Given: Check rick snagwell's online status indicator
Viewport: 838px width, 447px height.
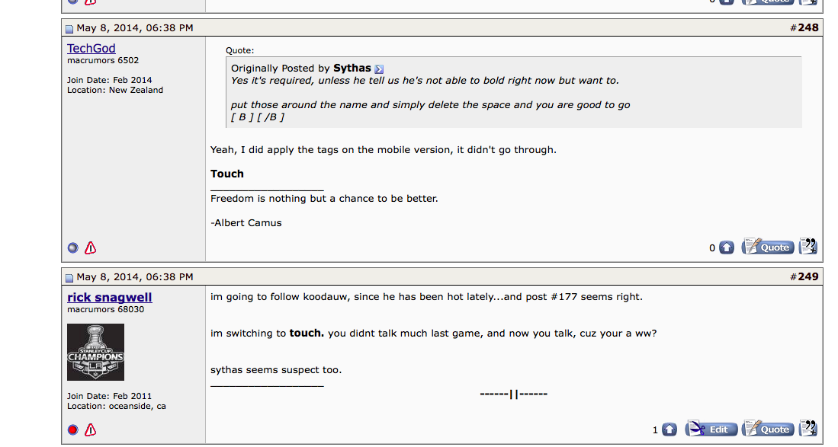Looking at the screenshot, I should tap(73, 430).
